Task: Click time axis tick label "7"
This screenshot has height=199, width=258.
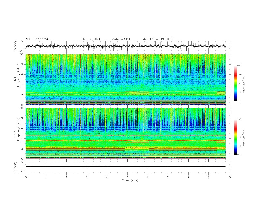Action: click(168, 177)
